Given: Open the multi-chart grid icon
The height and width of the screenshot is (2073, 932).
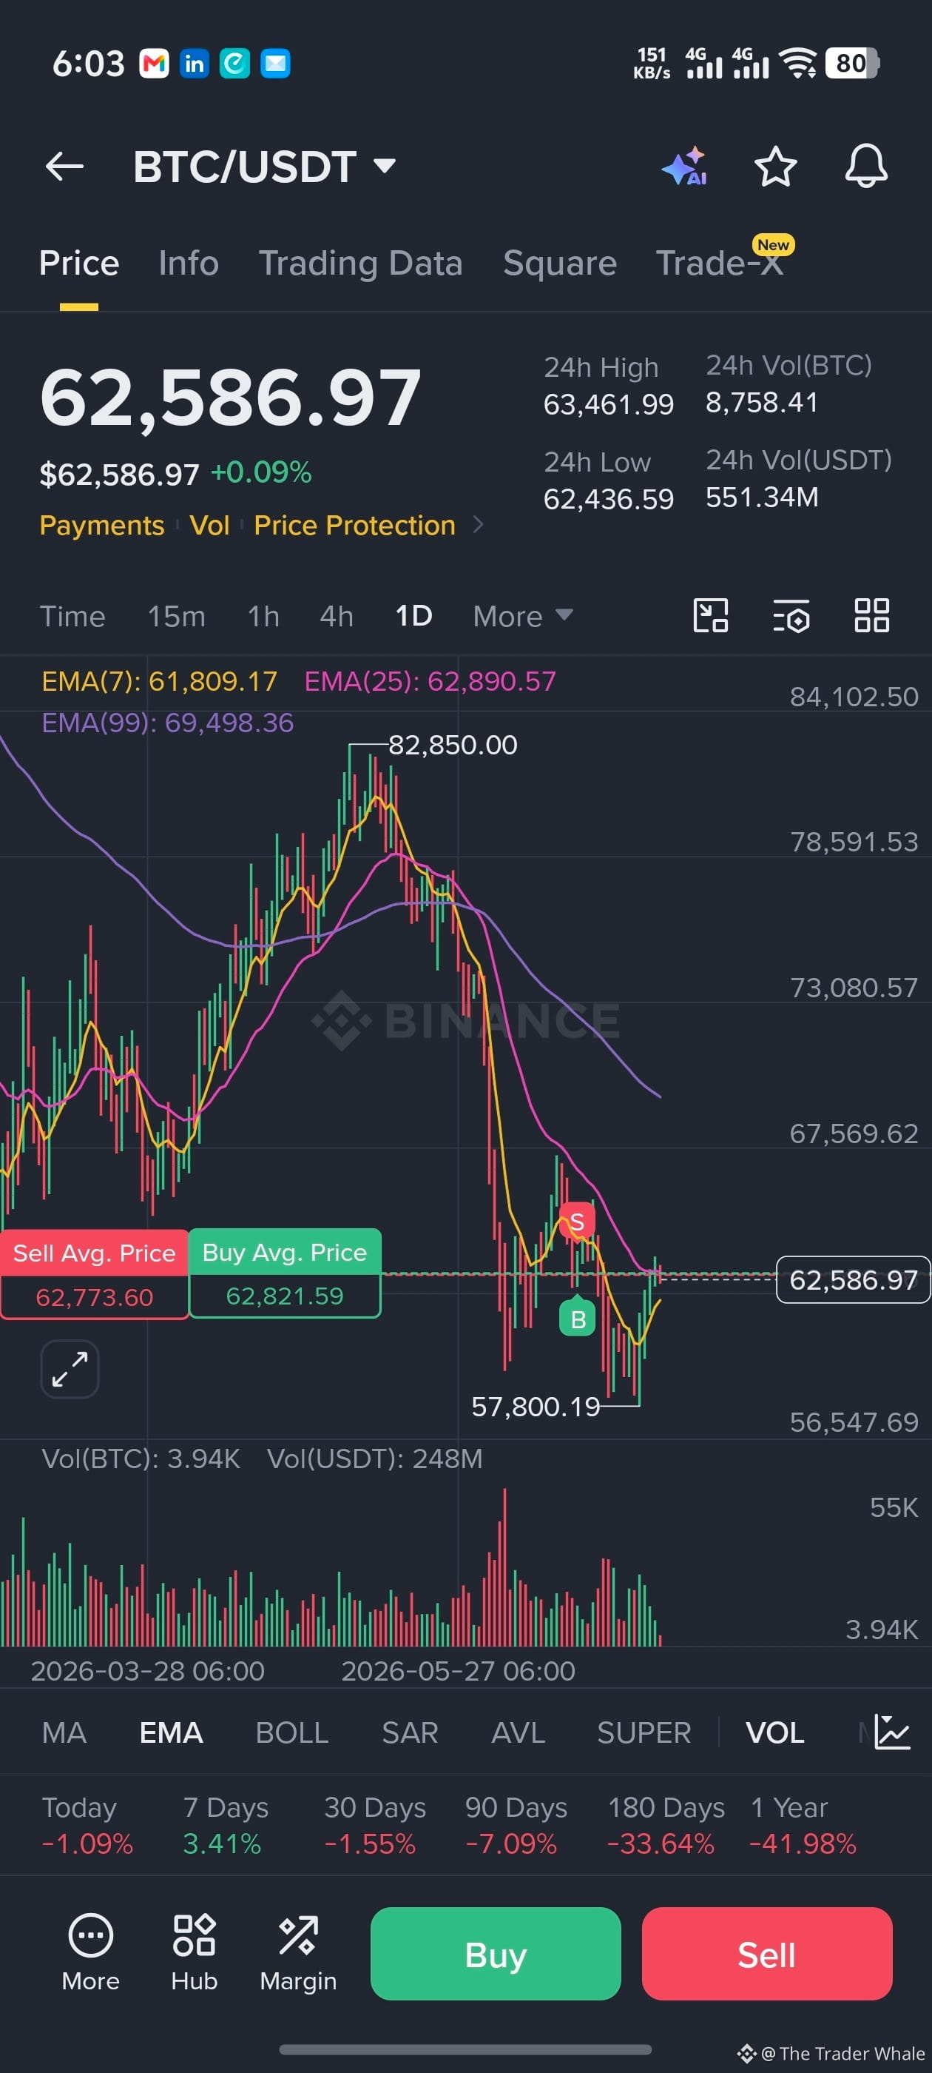Looking at the screenshot, I should tap(871, 616).
